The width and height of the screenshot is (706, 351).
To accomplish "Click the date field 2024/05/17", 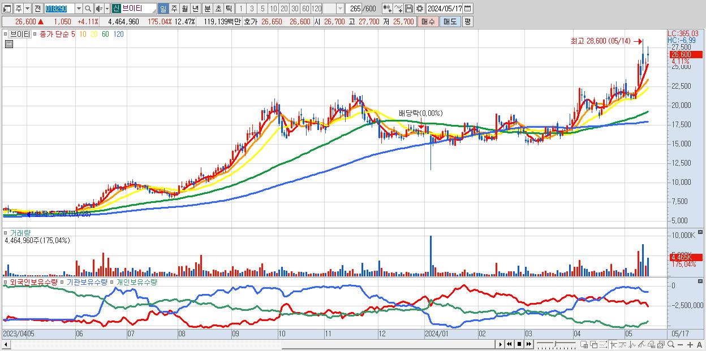I will click(444, 8).
